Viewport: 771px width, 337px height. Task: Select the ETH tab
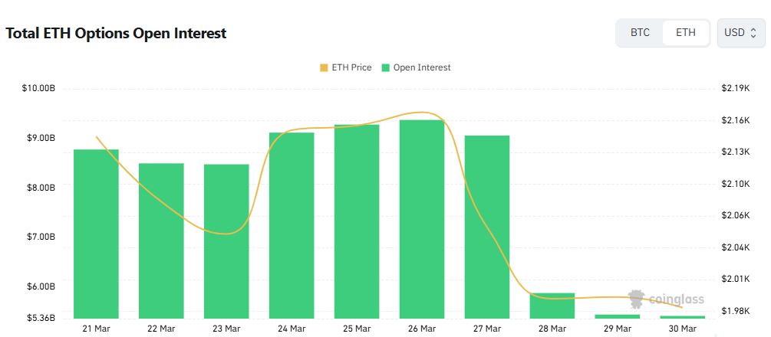tap(686, 33)
